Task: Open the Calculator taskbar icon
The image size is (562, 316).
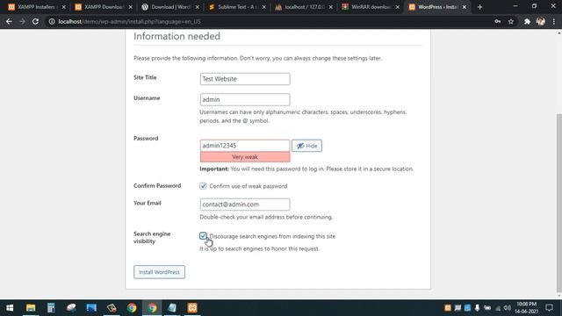Action: point(51,308)
